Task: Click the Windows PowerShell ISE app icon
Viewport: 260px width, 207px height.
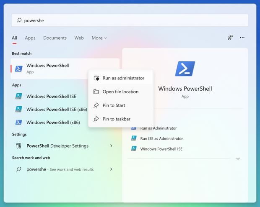Action: pos(19,96)
